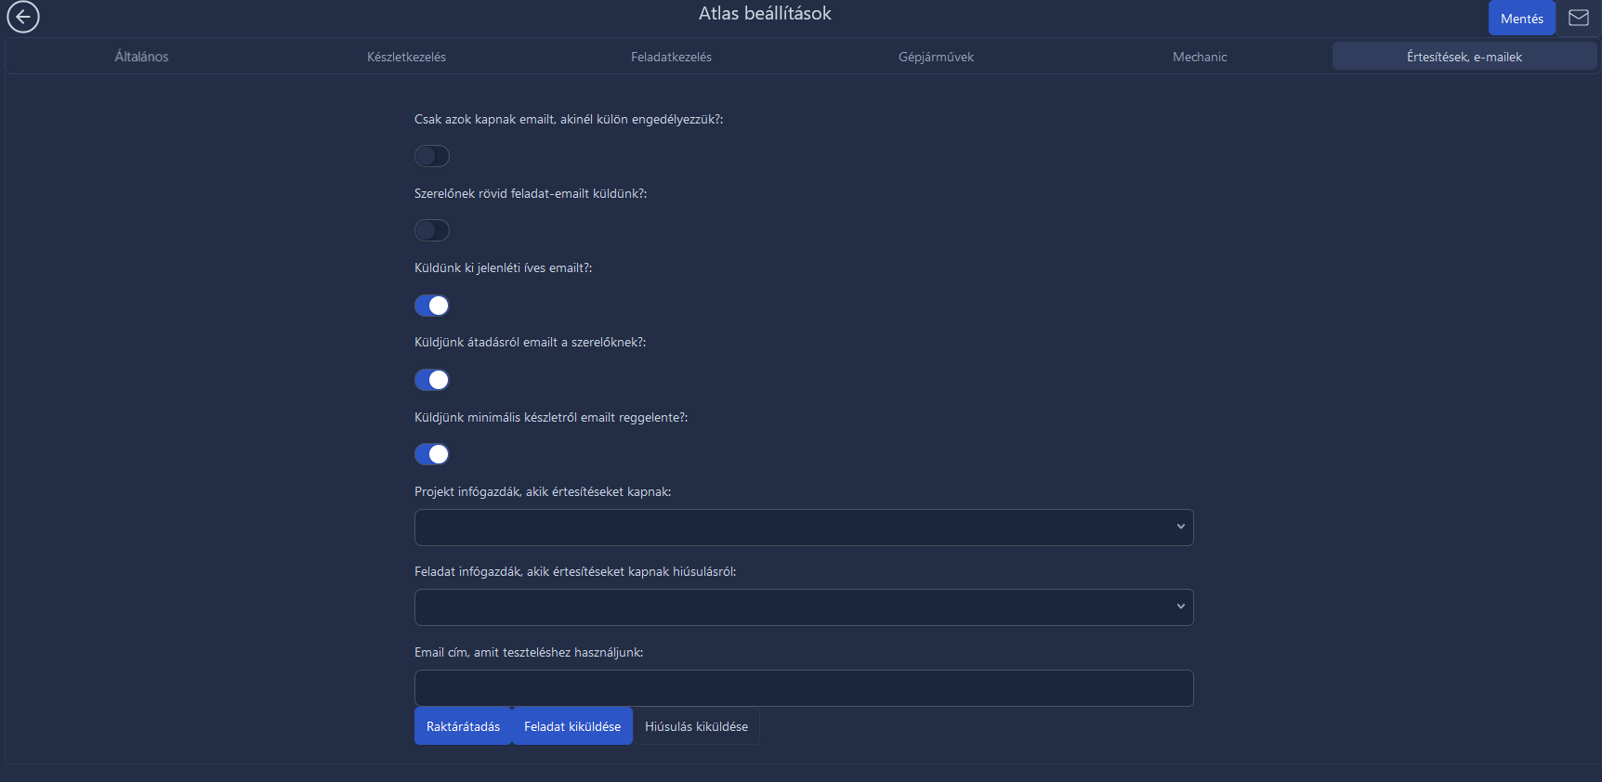Screen dimensions: 1602x782
Task: Click label 'Projekt infógazdák, akik értesítéseket kapnak:'
Action: pyautogui.click(x=543, y=491)
